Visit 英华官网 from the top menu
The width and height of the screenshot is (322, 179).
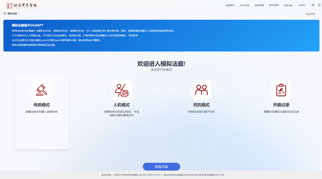[273, 5]
